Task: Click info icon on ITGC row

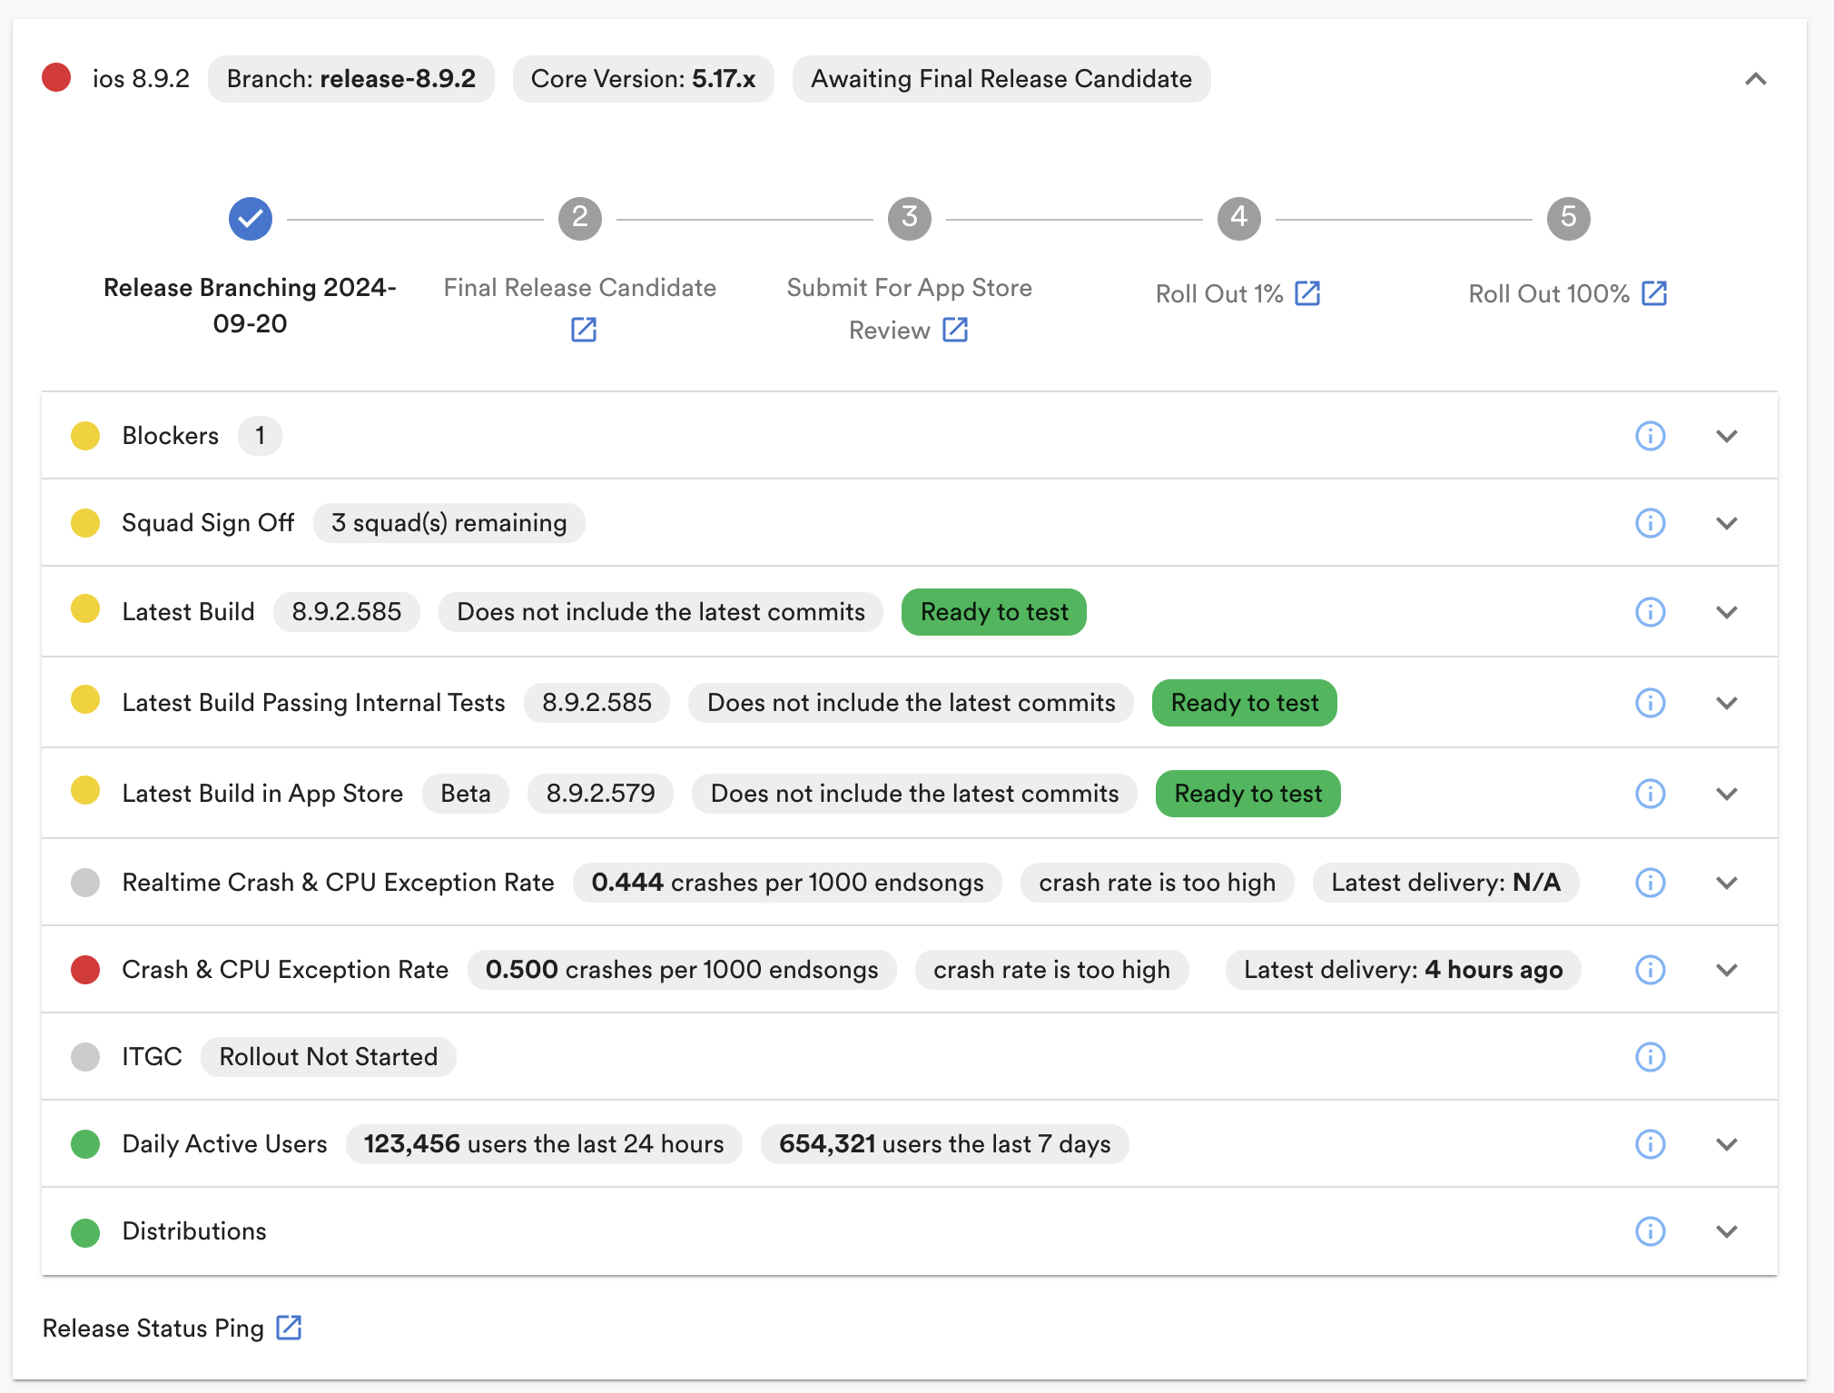Action: (1650, 1057)
